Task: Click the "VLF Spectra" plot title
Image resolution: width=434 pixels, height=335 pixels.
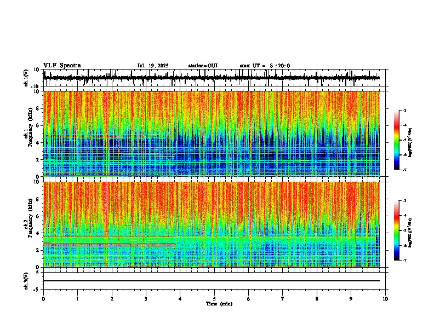Action: (62, 66)
